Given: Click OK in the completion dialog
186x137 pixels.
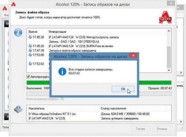Looking at the screenshot, I should coord(123,89).
